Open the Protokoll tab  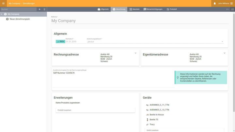pyautogui.click(x=172, y=9)
